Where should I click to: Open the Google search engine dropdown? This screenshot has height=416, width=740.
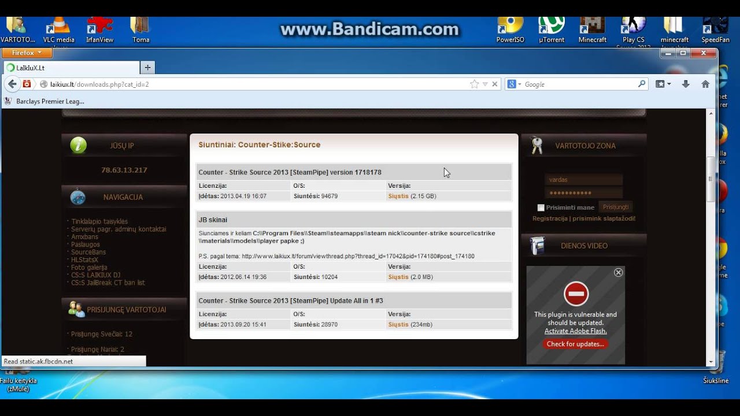click(514, 84)
